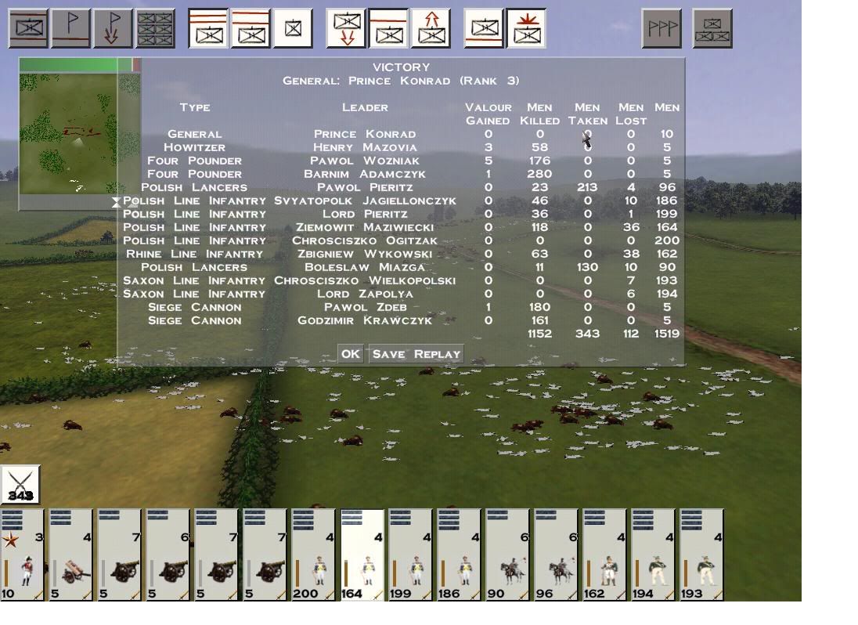Click the unit with red up arrow icon

click(431, 28)
